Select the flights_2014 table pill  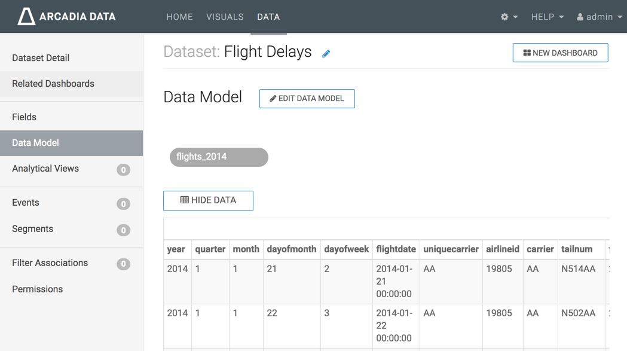click(x=219, y=157)
